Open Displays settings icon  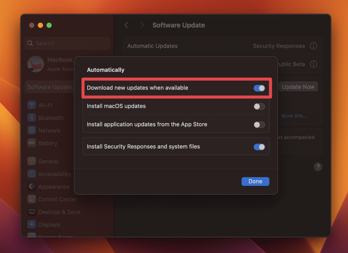pyautogui.click(x=32, y=224)
